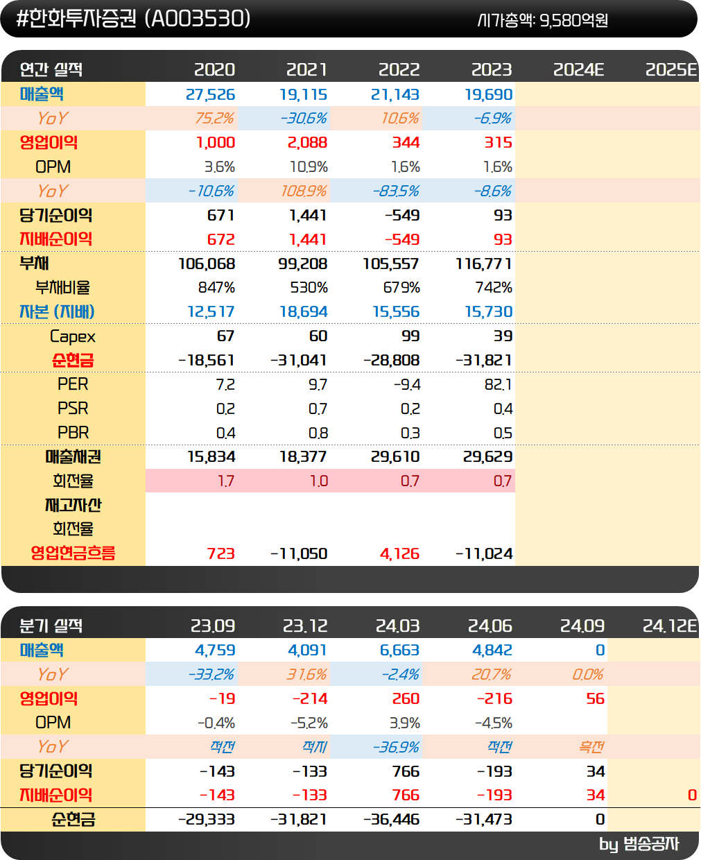Select the 자본 (지배) row label
The height and width of the screenshot is (860, 701).
[x=57, y=311]
